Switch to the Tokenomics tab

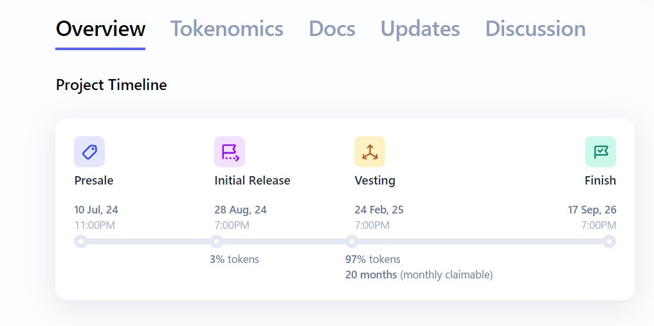[227, 29]
